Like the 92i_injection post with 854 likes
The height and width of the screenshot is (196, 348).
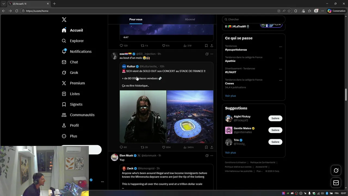pos(166,147)
